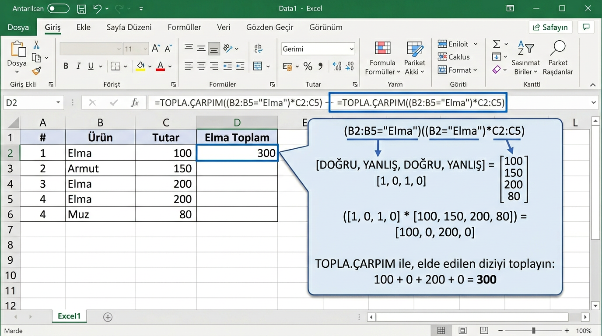Viewport: 602px width, 336px height.
Task: Click the Safayın share button
Action: click(550, 27)
